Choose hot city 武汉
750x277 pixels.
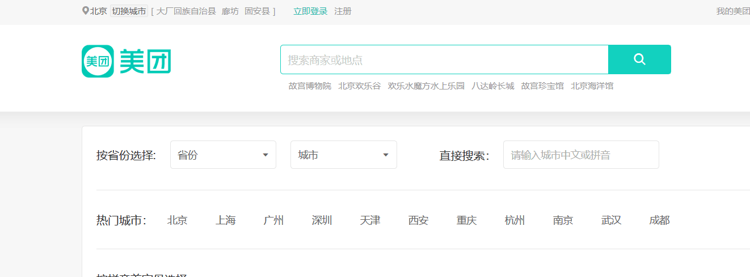coord(611,220)
